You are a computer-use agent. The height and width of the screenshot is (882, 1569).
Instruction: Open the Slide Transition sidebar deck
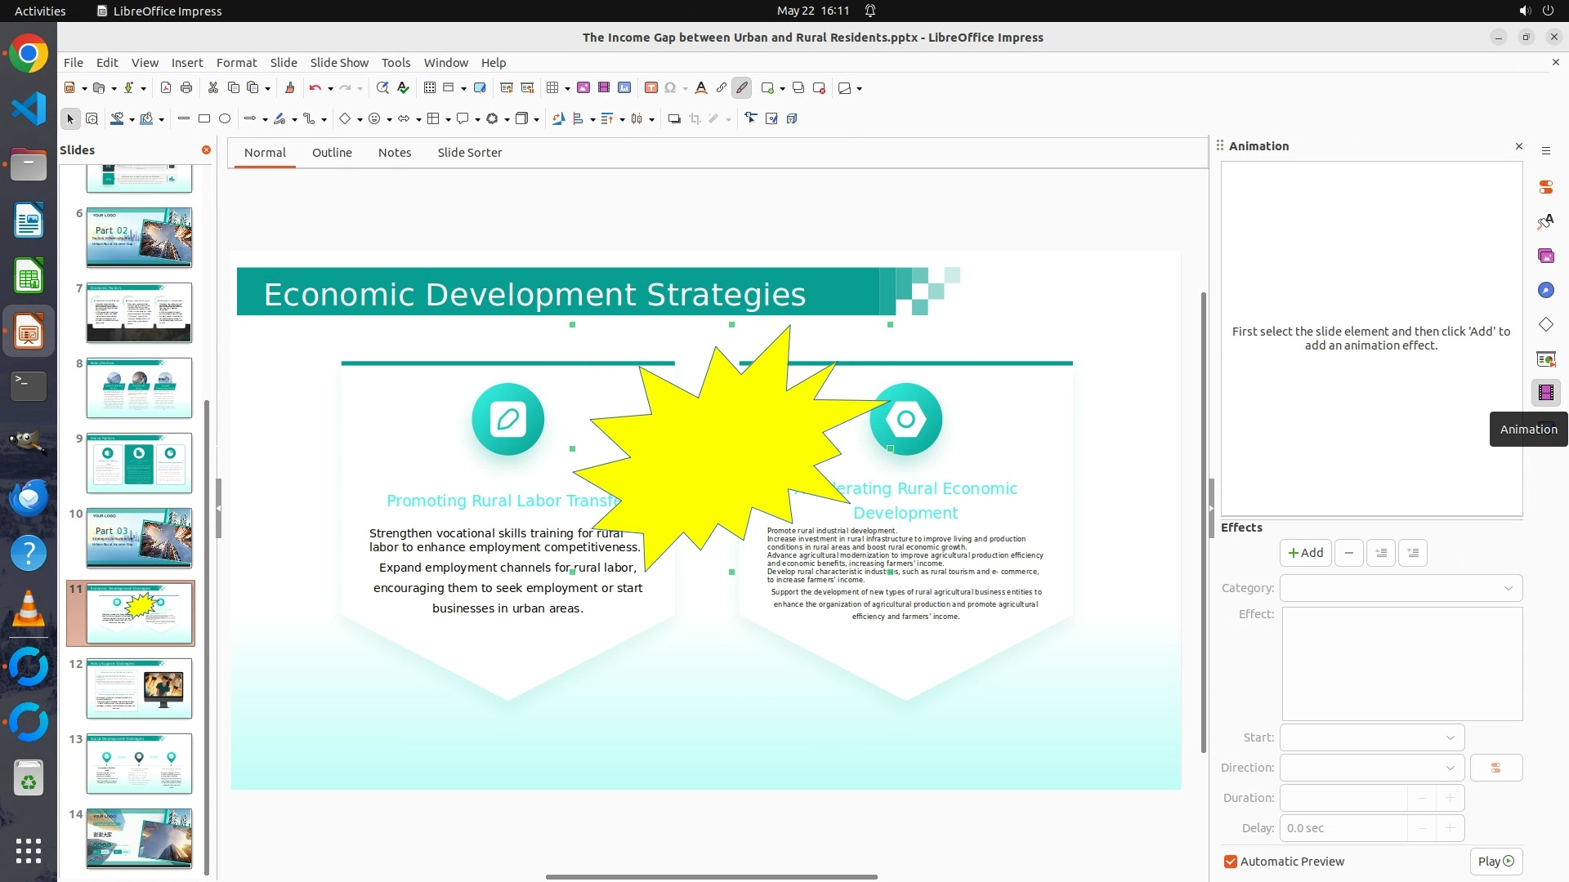1545,359
